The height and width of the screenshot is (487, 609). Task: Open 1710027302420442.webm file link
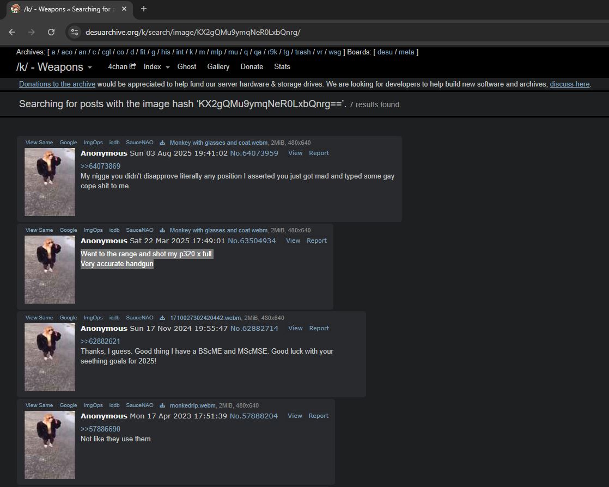[x=205, y=318]
